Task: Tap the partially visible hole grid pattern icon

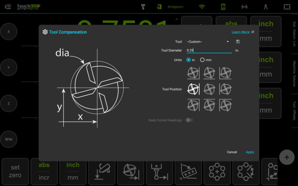Action: 270,171
